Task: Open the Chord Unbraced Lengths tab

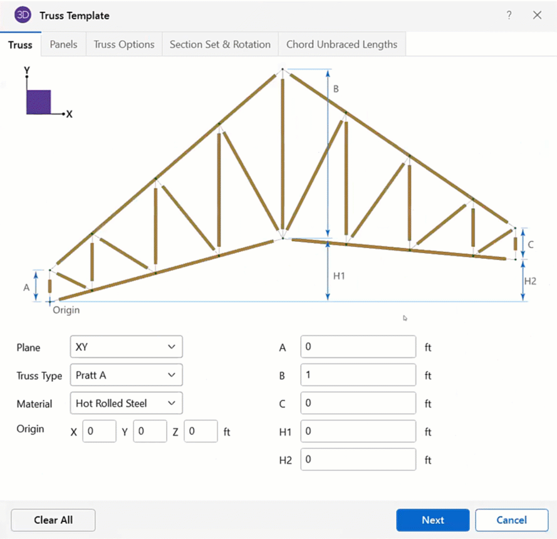Action: [341, 44]
